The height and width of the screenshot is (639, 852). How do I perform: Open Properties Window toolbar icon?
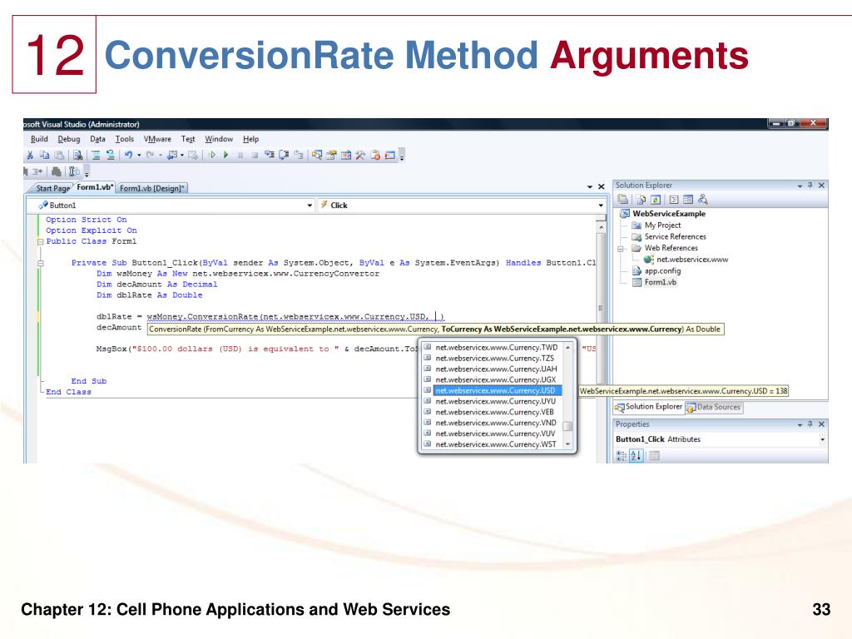pyautogui.click(x=331, y=156)
